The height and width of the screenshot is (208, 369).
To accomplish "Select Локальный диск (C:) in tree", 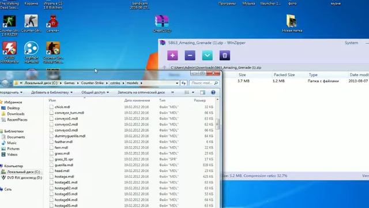I will point(23,172).
